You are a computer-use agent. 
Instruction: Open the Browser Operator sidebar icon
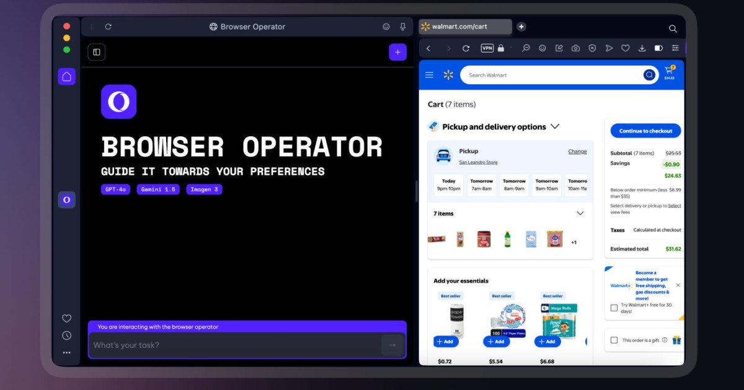click(x=66, y=200)
